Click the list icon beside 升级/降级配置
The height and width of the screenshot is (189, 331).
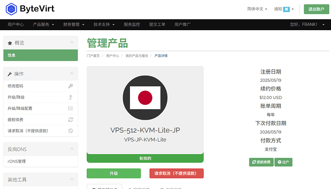pyautogui.click(x=71, y=109)
